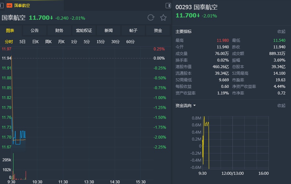The height and width of the screenshot is (184, 291).
Task: Switch to the 资金 tab
Action: pyautogui.click(x=158, y=31)
